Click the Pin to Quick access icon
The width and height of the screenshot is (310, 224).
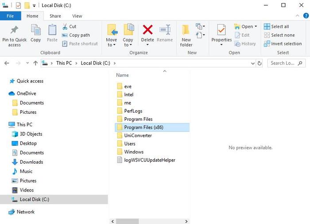click(x=14, y=30)
